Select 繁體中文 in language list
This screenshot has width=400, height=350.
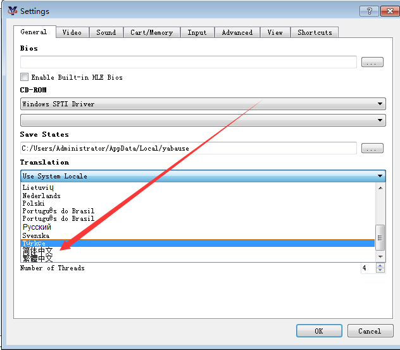[197, 258]
